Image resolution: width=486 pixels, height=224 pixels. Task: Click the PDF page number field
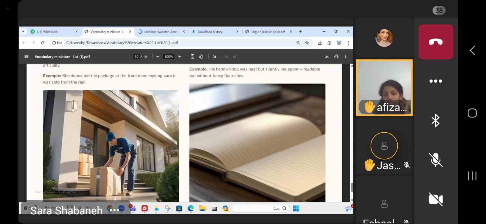pos(136,56)
